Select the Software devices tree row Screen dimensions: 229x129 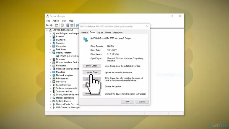click(64, 91)
